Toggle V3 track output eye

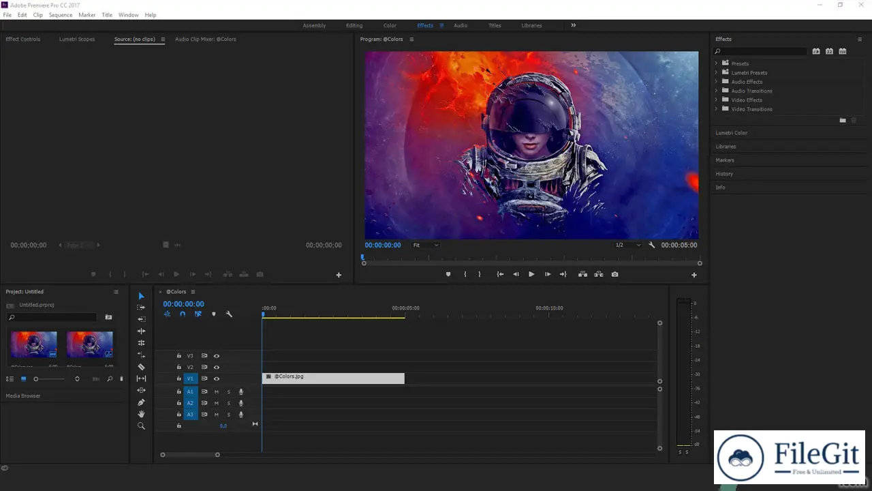click(217, 356)
